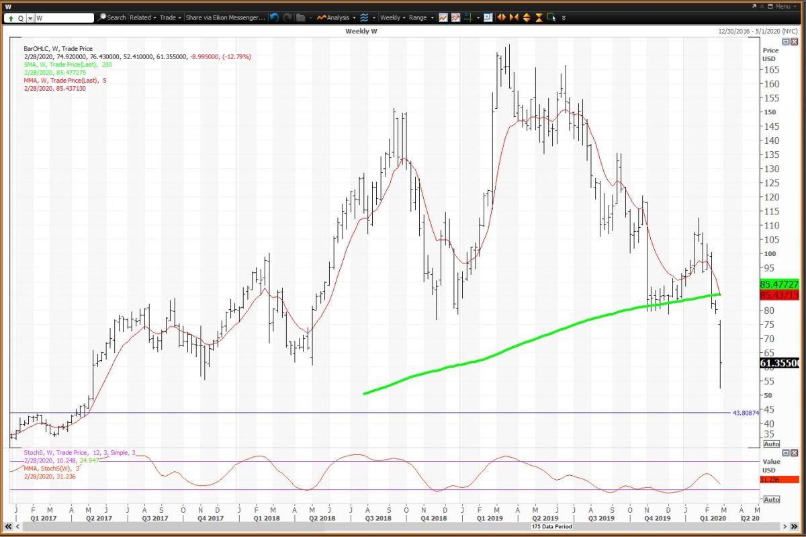Select the green zoom rectangle tool
Screen dimensions: 806x537
tap(551, 17)
